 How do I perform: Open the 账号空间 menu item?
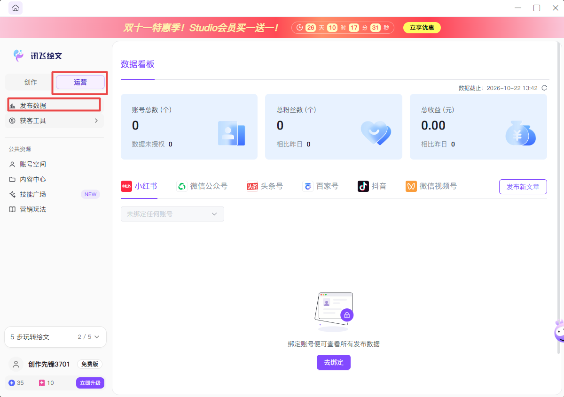coord(54,164)
